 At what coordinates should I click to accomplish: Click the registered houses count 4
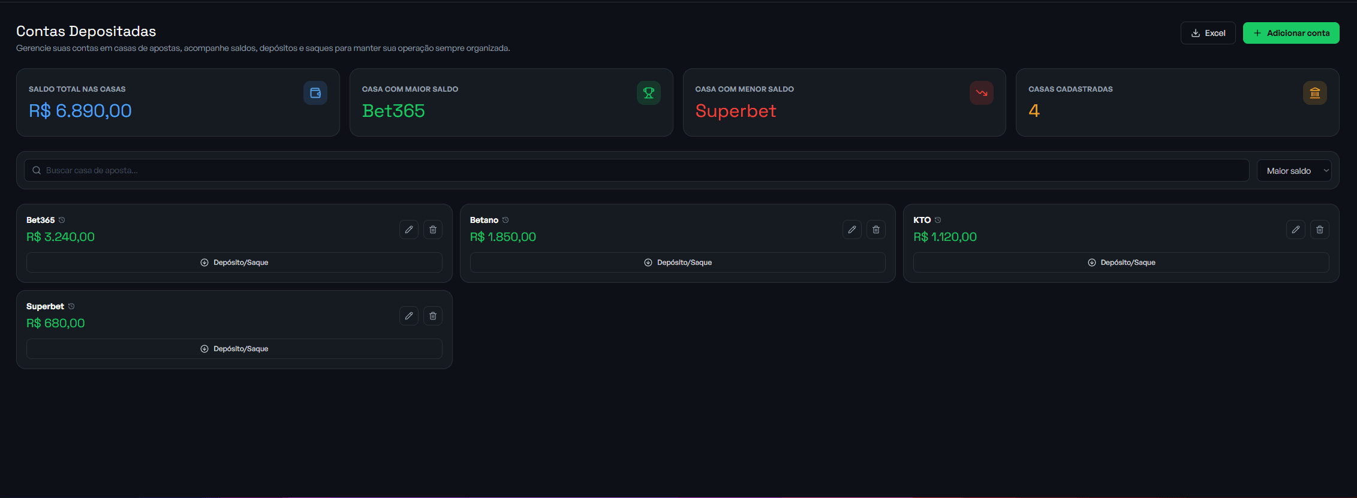coord(1034,111)
